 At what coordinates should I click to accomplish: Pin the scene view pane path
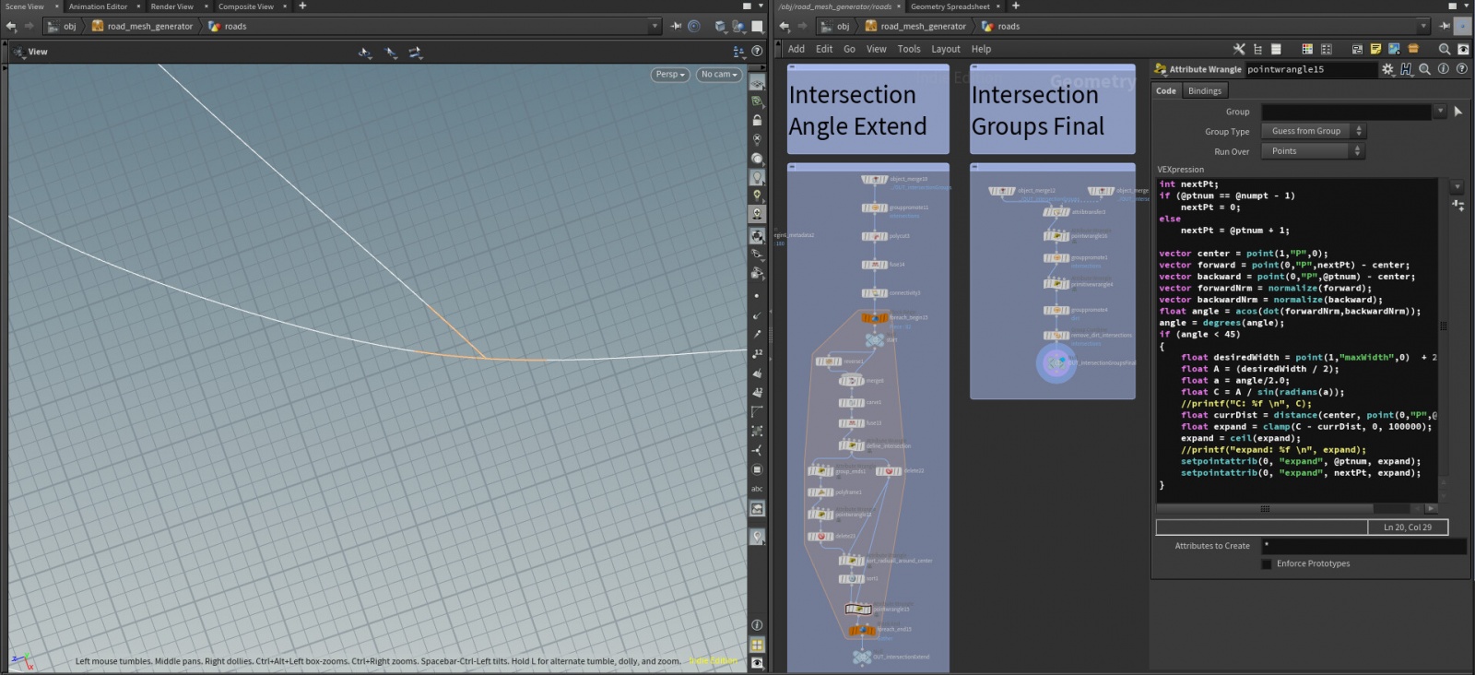click(x=676, y=26)
